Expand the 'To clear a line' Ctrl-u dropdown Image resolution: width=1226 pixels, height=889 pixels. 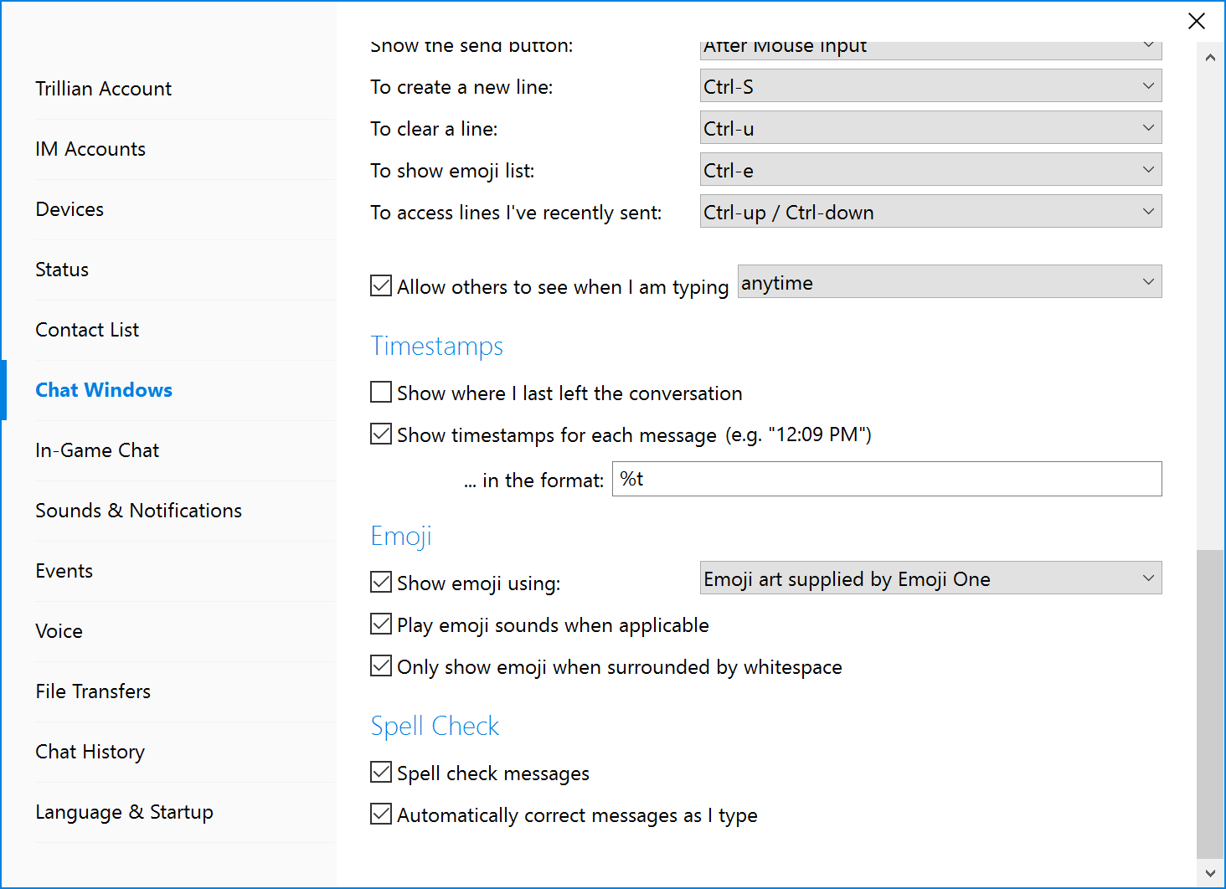coord(930,127)
